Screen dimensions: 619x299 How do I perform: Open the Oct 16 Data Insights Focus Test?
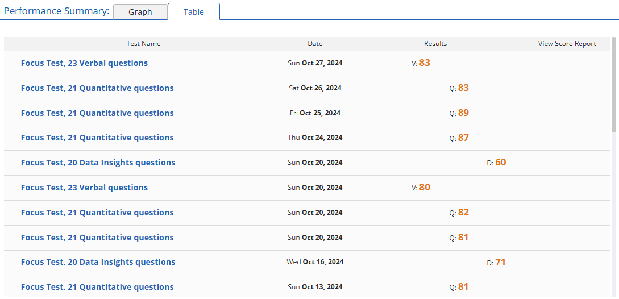[x=98, y=262]
